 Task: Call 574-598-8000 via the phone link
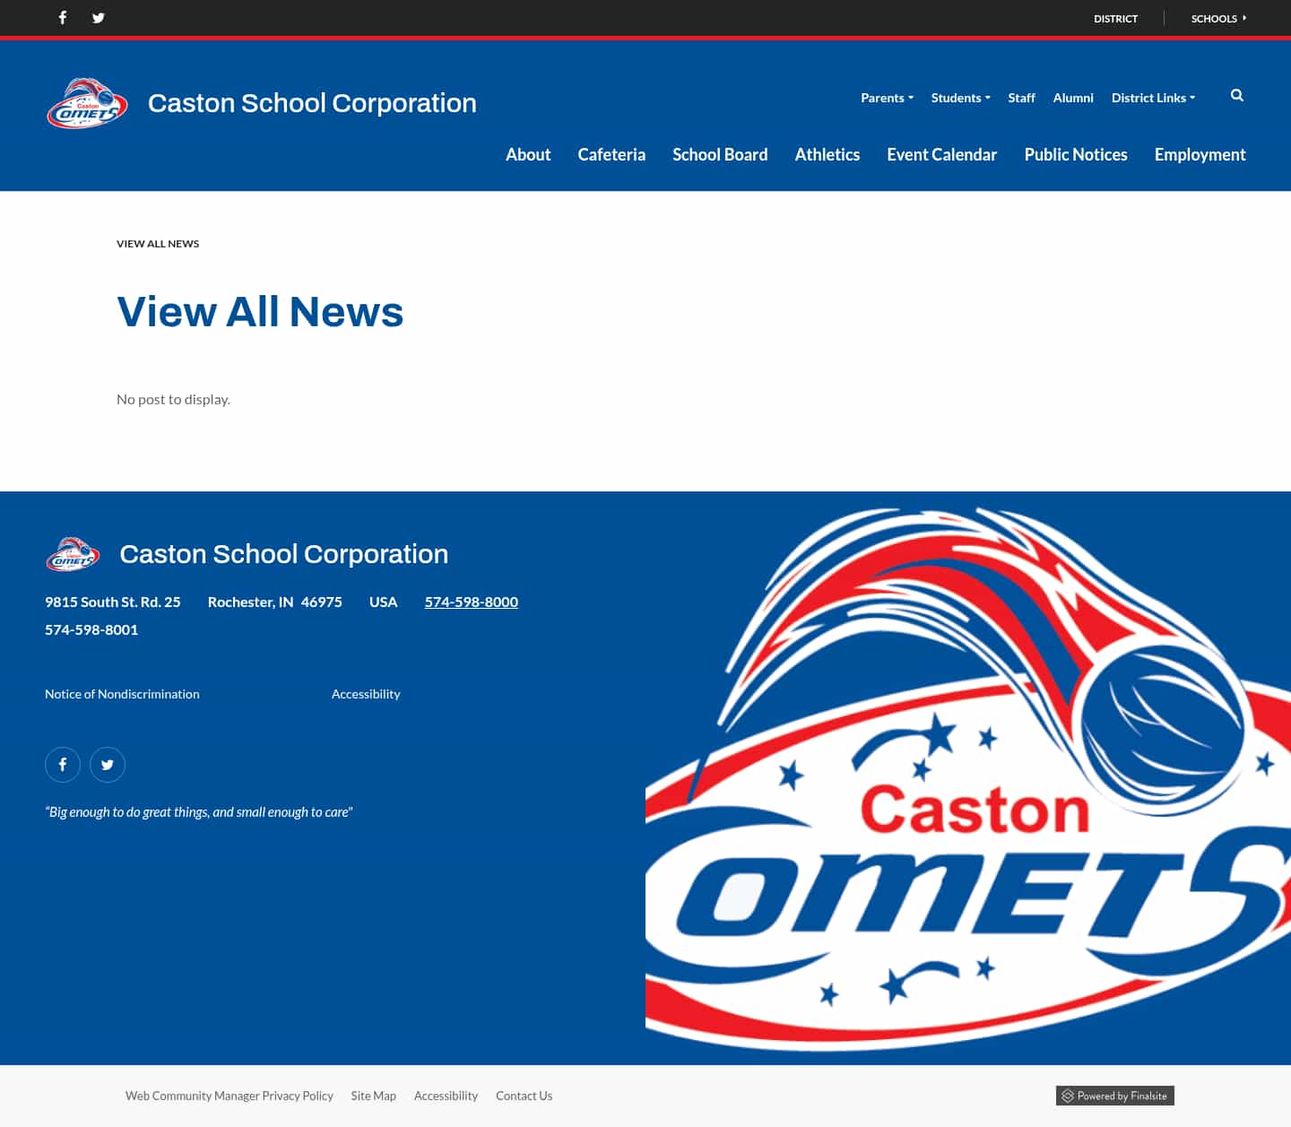[471, 602]
